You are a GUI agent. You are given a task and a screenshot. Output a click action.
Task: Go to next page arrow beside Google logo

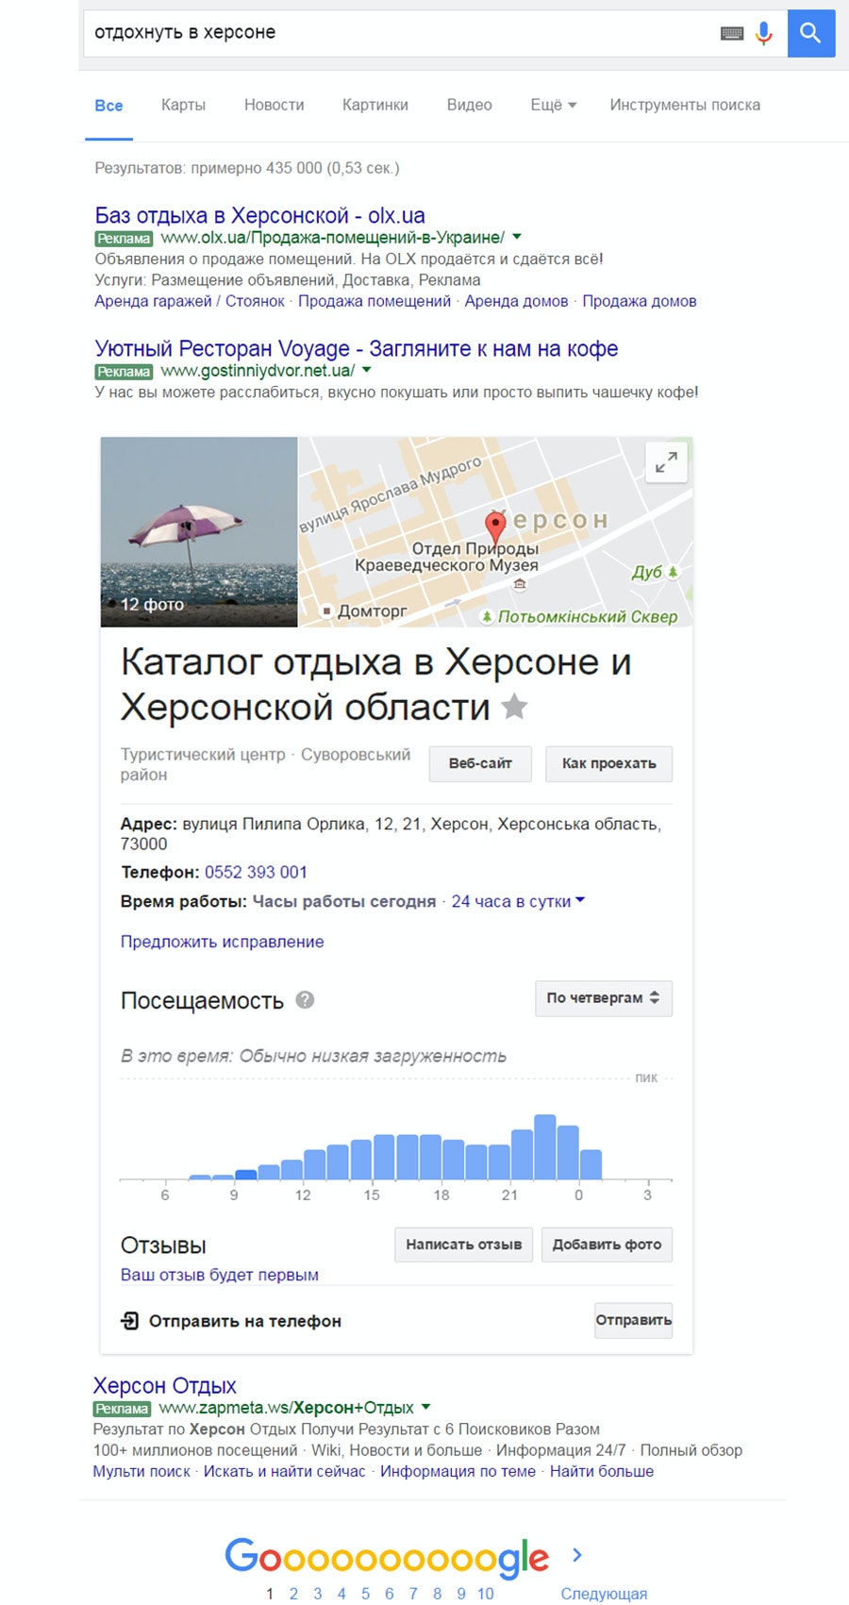[577, 1555]
